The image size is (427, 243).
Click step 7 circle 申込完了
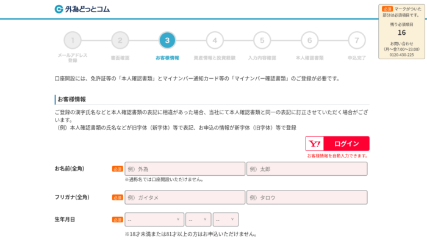pyautogui.click(x=357, y=40)
